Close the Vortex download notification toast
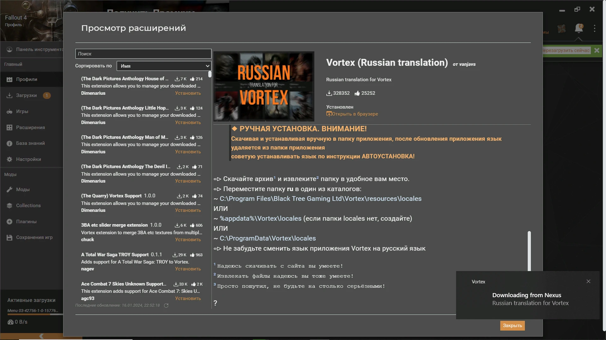The width and height of the screenshot is (606, 340). pos(588,281)
